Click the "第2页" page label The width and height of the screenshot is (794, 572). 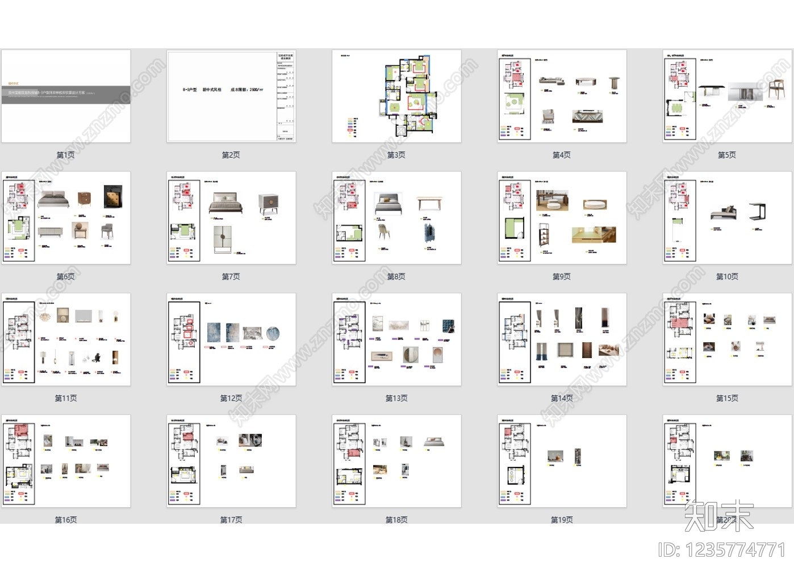tap(231, 155)
